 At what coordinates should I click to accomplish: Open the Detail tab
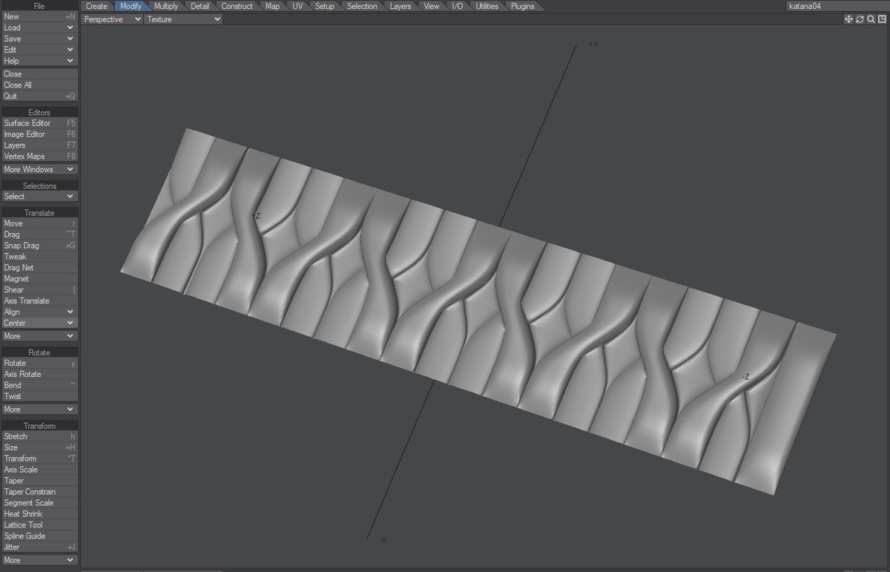pyautogui.click(x=200, y=6)
